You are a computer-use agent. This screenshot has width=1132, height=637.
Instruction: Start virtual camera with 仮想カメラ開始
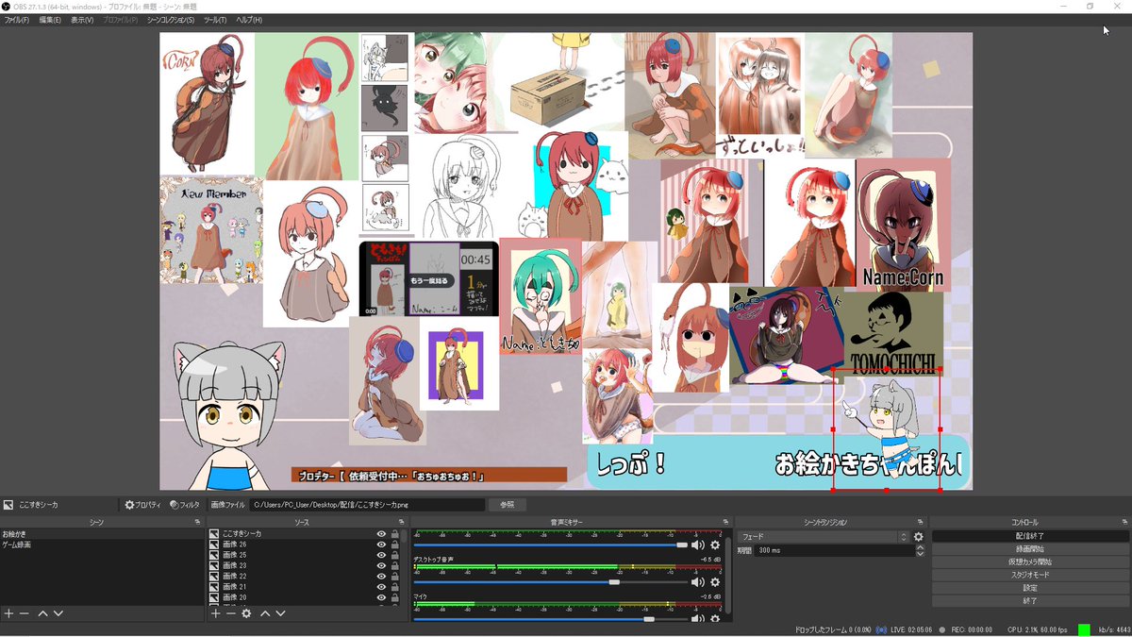point(1030,562)
